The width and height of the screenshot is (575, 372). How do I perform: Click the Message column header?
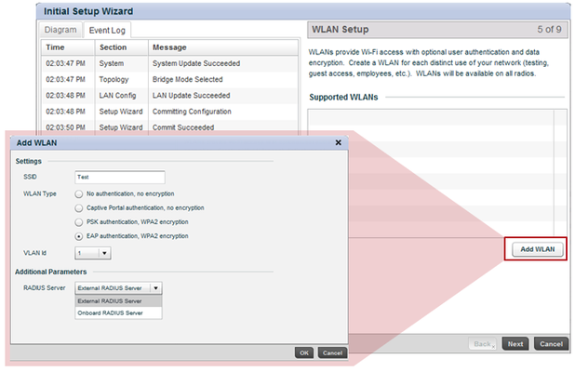point(223,47)
